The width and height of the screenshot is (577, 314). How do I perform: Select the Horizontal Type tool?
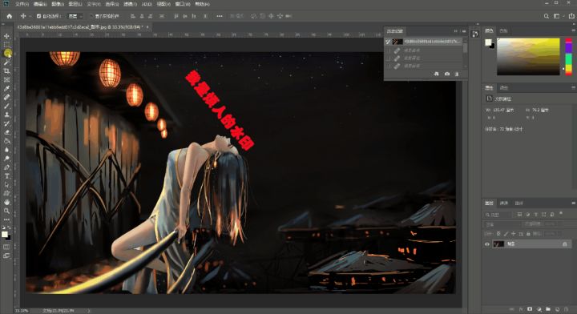click(6, 175)
